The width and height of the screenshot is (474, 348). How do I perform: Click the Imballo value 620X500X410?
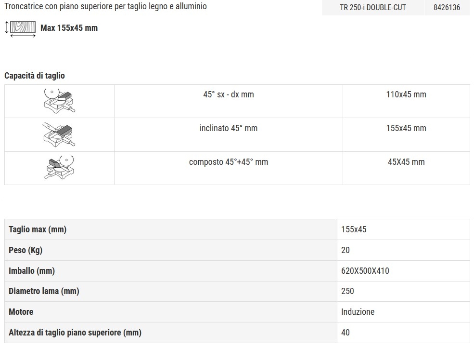click(365, 271)
